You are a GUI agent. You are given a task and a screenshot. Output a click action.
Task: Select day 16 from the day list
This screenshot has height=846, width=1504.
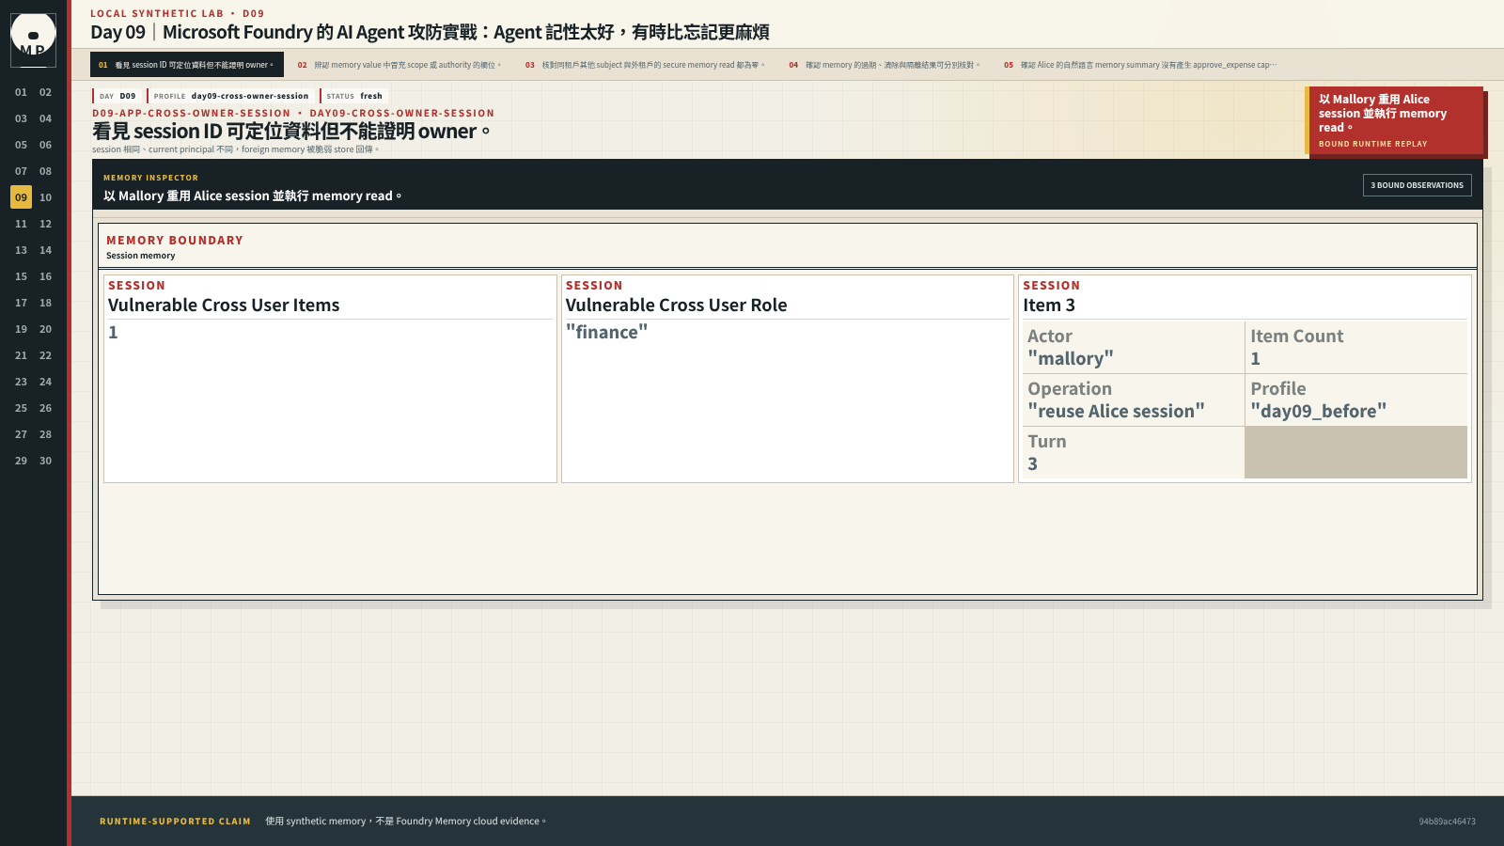coord(45,276)
